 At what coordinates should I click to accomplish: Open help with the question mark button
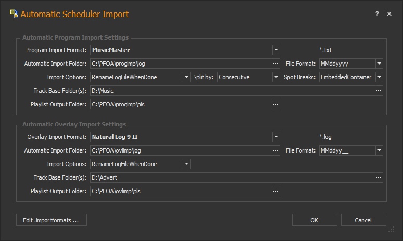click(377, 14)
